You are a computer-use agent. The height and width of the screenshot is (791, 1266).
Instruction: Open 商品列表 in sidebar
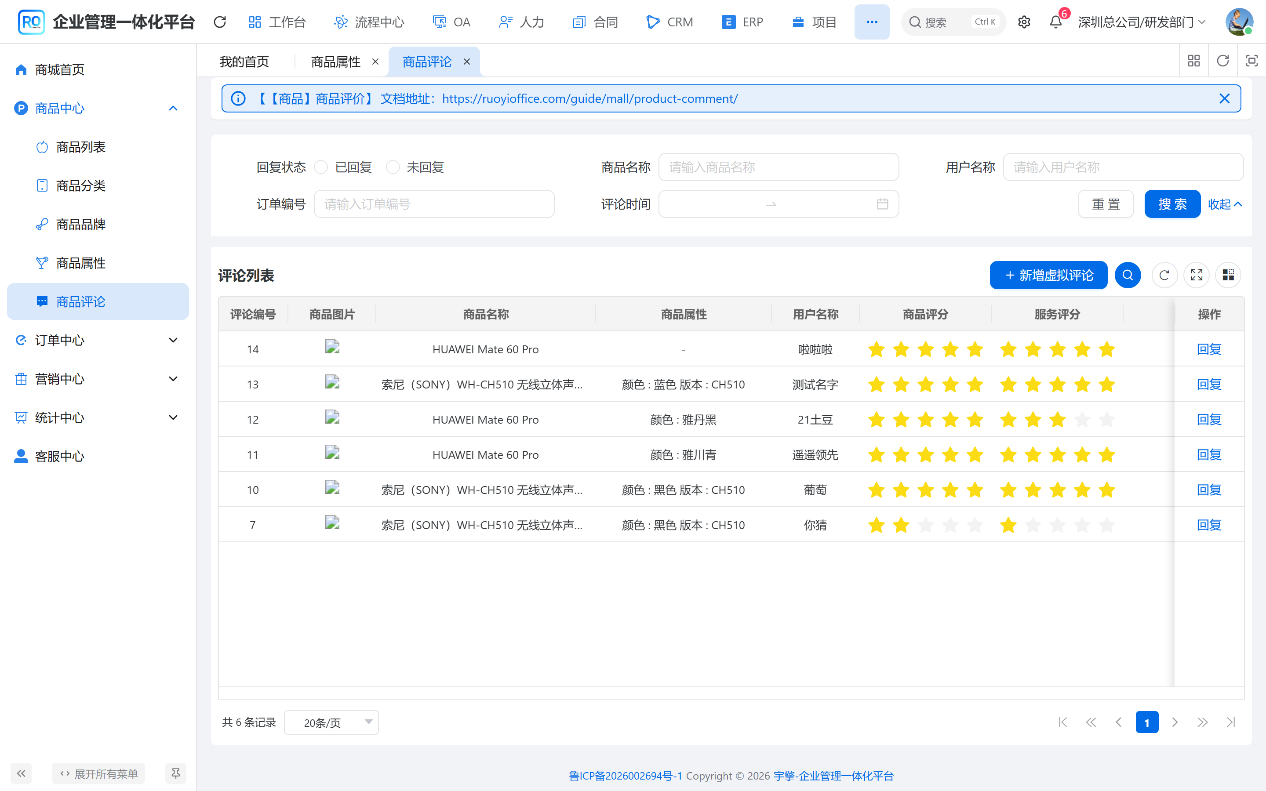[98, 147]
